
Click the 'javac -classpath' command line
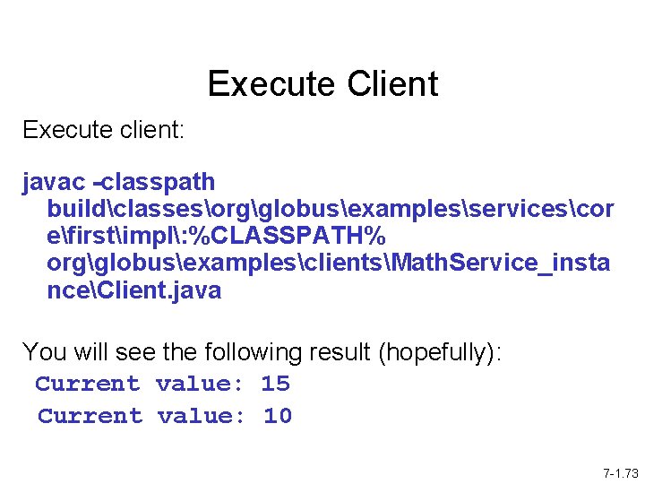(118, 182)
